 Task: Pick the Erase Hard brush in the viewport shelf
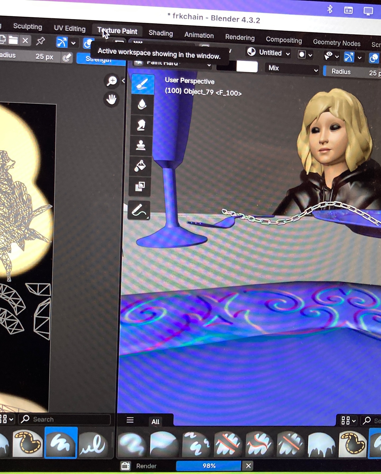pyautogui.click(x=228, y=444)
